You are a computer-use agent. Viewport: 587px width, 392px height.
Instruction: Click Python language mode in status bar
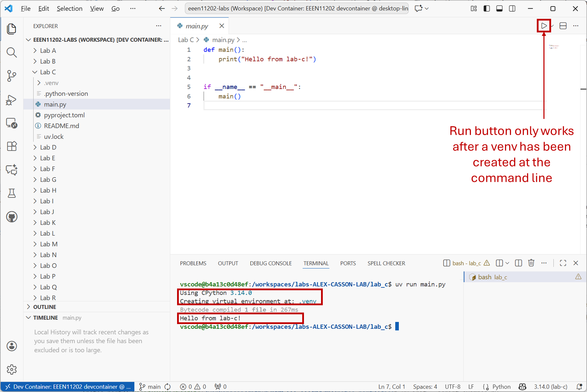click(501, 387)
